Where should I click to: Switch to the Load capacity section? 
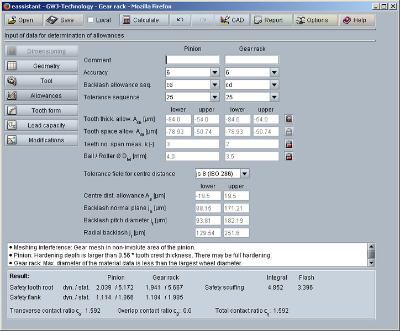click(41, 125)
